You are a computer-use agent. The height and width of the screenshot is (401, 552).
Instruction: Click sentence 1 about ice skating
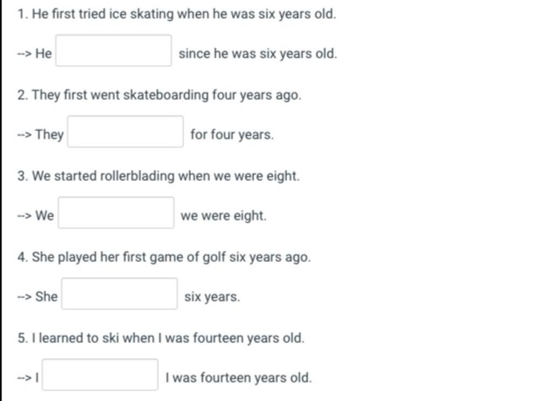pyautogui.click(x=177, y=15)
